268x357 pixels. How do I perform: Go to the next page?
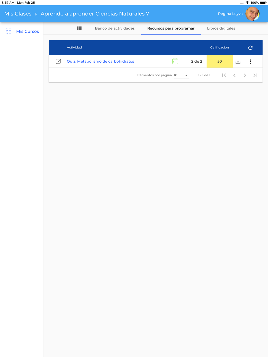tap(245, 75)
